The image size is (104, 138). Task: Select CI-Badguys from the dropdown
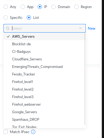(44, 51)
